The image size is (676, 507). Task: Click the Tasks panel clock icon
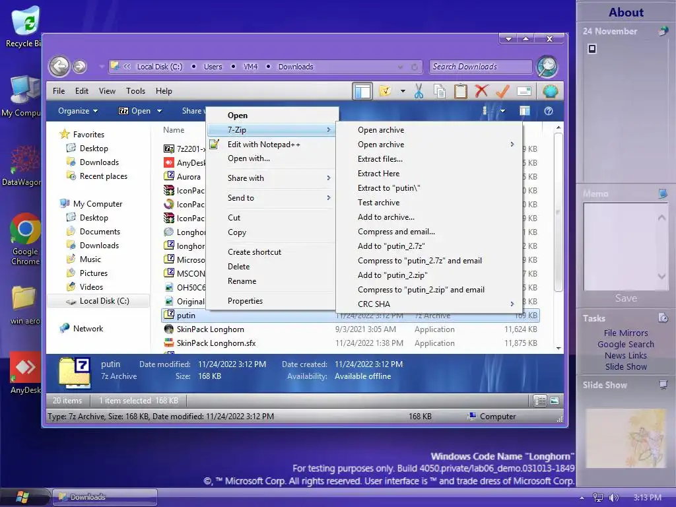point(663,318)
